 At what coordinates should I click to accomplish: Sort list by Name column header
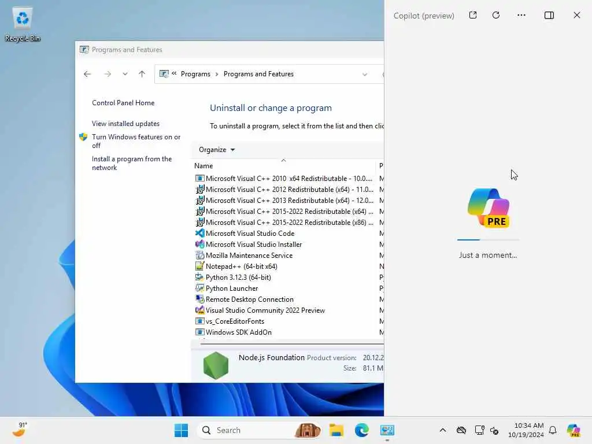(203, 166)
